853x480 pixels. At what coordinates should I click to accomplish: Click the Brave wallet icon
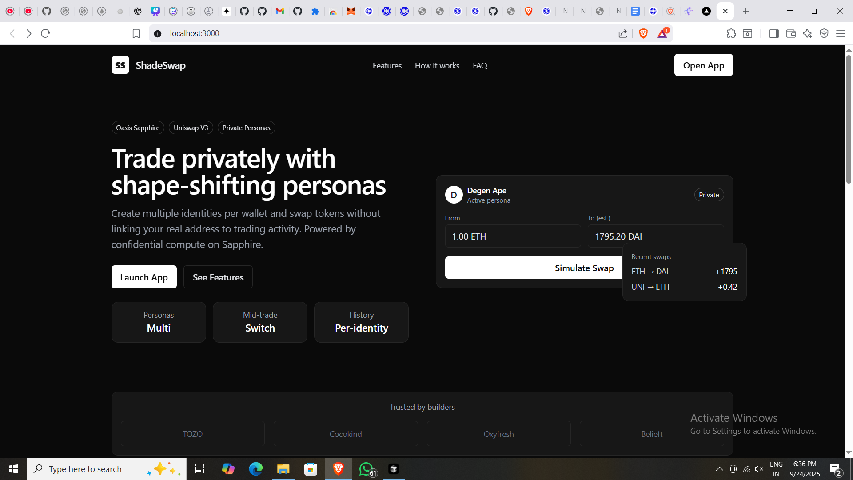click(x=790, y=33)
